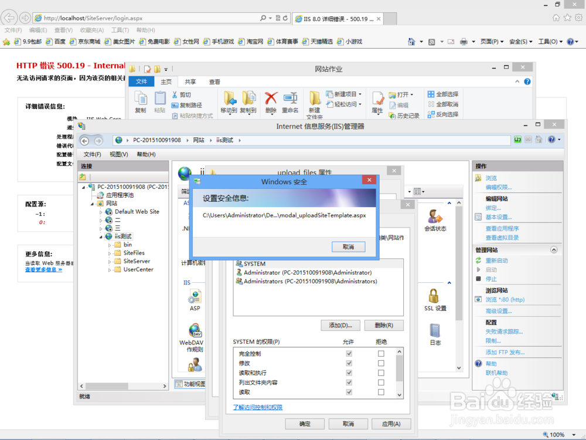
Task: Adjust the 100% zoom control in IE status bar
Action: click(558, 435)
